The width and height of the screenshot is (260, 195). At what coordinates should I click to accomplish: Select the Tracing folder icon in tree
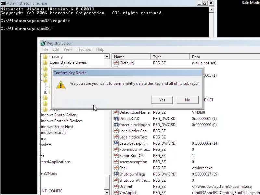pyautogui.click(x=45, y=57)
